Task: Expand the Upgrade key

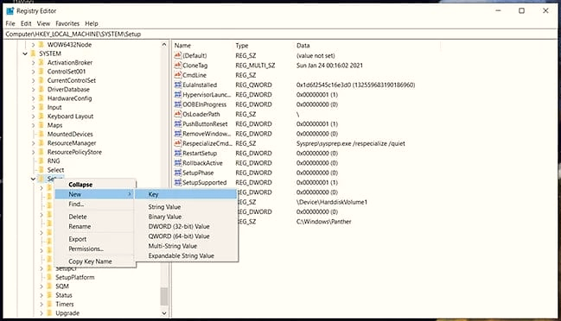Action: coord(41,313)
